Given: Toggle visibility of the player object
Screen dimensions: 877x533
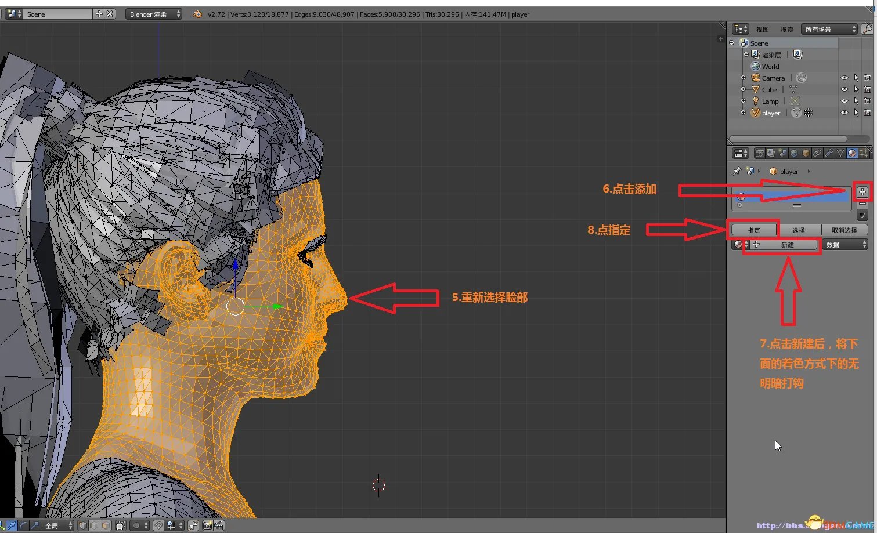Looking at the screenshot, I should pyautogui.click(x=844, y=113).
